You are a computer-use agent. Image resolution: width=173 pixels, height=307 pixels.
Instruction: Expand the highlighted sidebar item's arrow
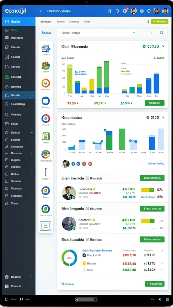coord(32,95)
